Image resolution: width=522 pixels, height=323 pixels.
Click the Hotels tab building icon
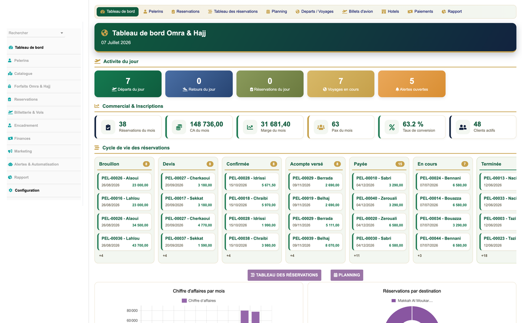click(384, 12)
